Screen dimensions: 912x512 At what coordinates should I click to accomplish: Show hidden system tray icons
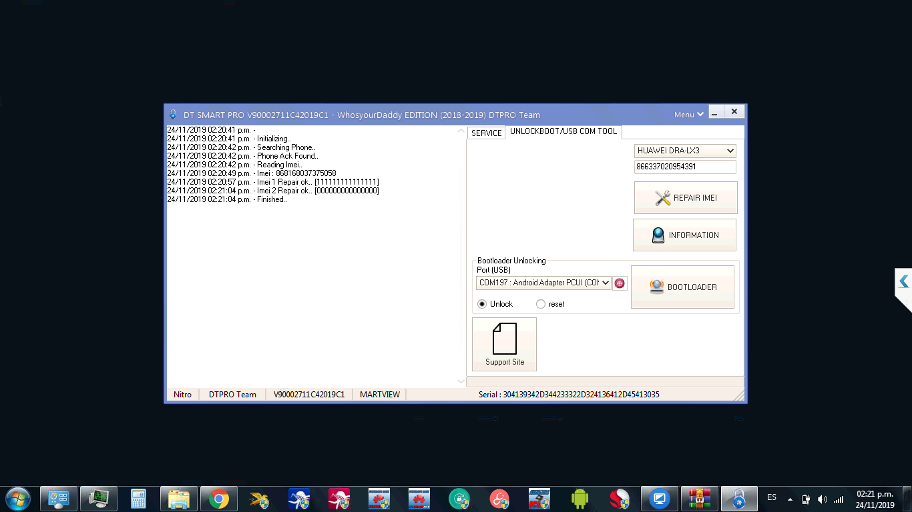790,499
